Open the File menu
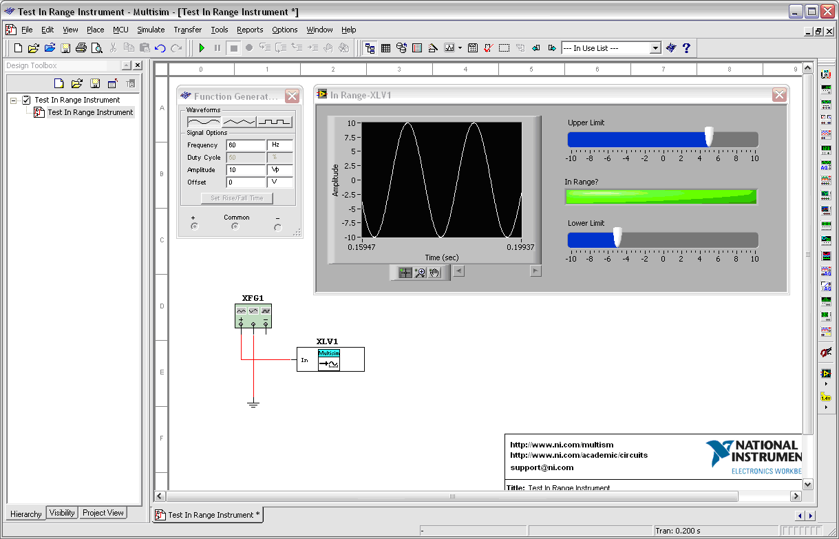This screenshot has width=839, height=539. click(27, 30)
